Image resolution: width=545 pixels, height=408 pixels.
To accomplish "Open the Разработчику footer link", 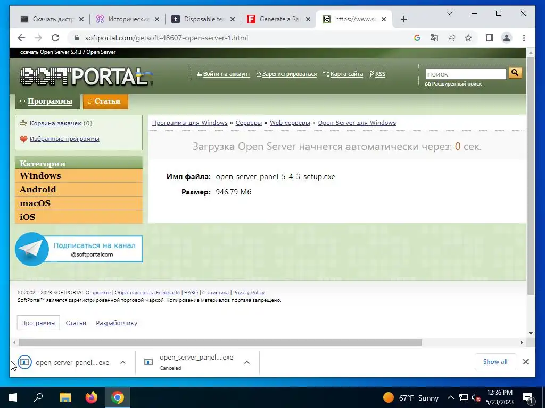I will [x=117, y=323].
